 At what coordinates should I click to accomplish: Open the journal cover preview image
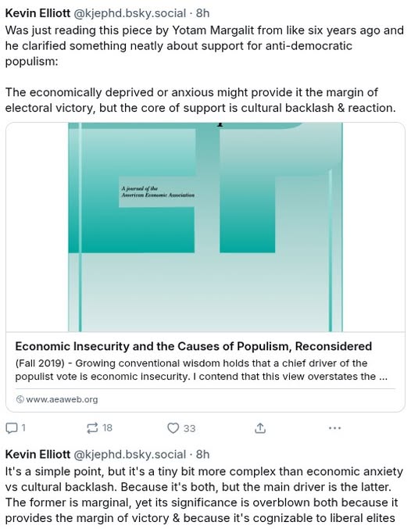(x=205, y=227)
